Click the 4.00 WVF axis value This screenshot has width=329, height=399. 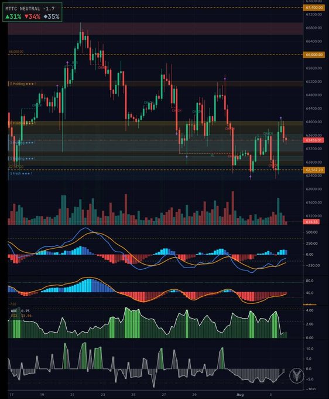tap(310, 310)
